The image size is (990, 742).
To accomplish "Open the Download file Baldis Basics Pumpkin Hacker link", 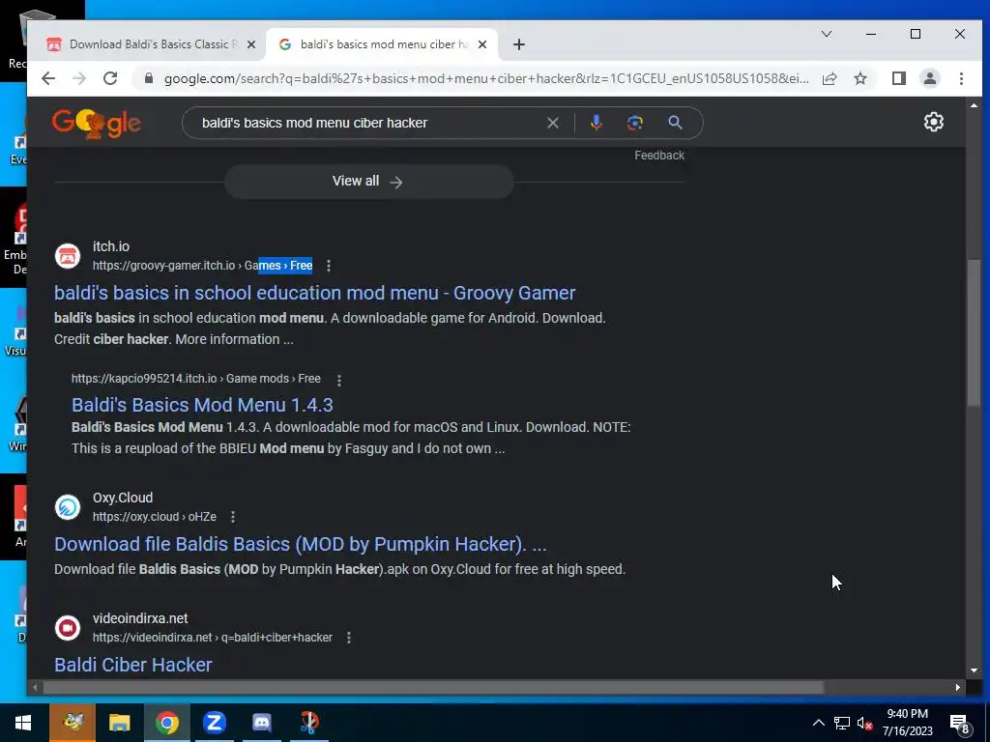I will [301, 544].
